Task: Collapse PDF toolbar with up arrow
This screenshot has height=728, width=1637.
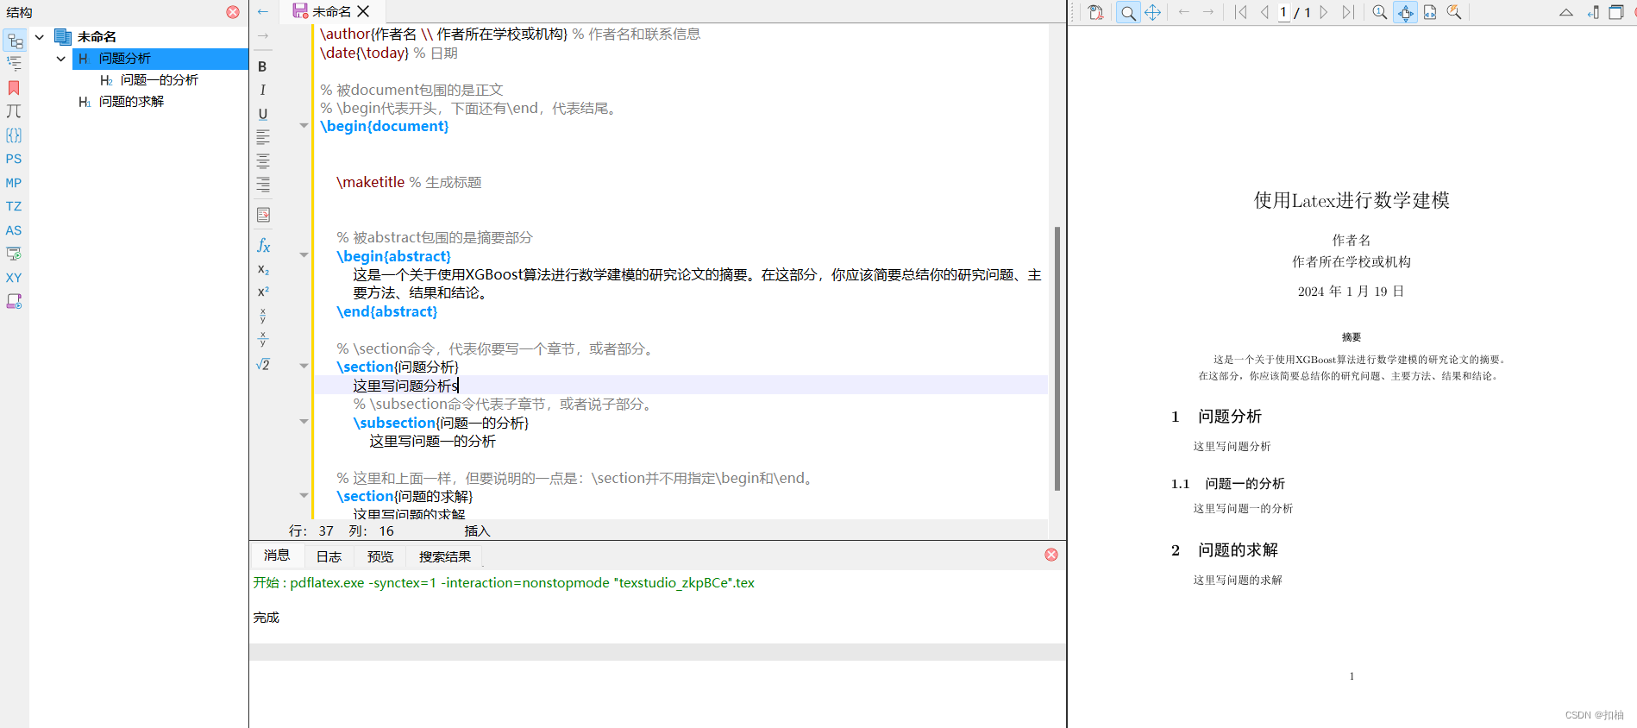Action: pyautogui.click(x=1566, y=12)
